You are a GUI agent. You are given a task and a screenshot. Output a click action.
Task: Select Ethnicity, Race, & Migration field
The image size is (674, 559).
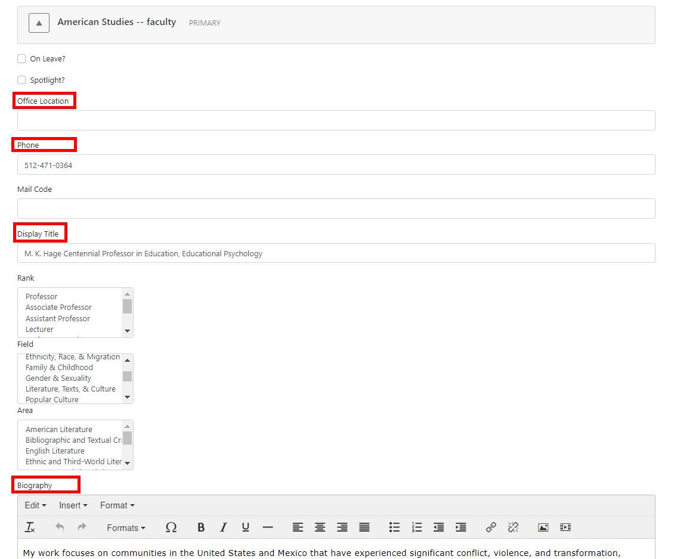[x=73, y=357]
